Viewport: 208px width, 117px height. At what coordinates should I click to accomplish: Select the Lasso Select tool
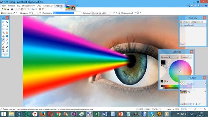[3, 26]
